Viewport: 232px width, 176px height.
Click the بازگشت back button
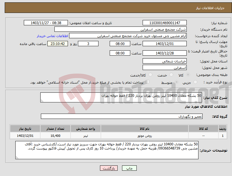pyautogui.click(x=109, y=168)
